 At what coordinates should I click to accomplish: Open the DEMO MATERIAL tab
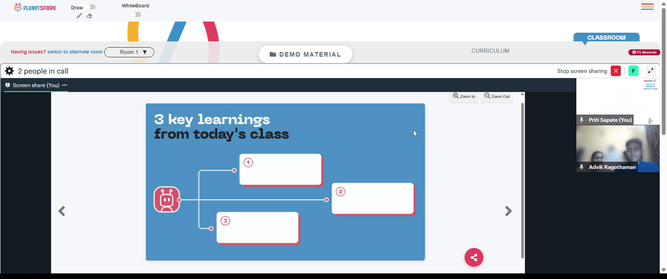305,55
